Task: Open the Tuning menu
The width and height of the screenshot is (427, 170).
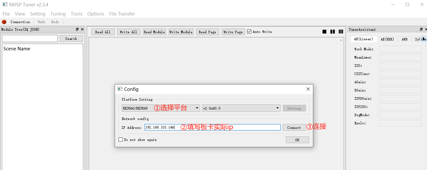Action: 58,14
